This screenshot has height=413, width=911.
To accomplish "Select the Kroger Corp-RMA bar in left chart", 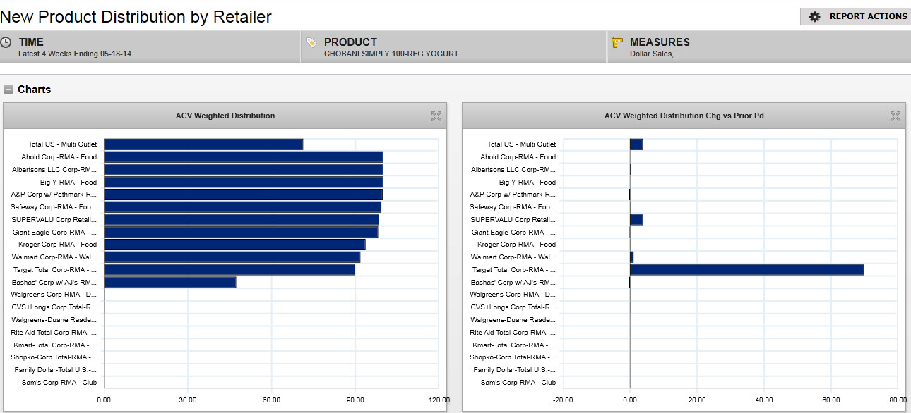I will pyautogui.click(x=234, y=245).
